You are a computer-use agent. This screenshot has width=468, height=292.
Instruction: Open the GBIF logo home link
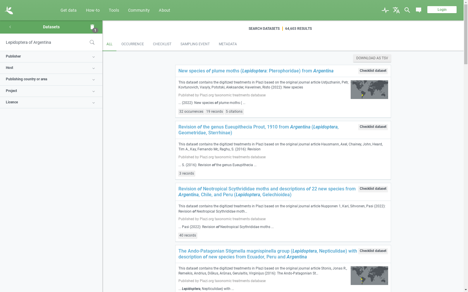[9, 10]
